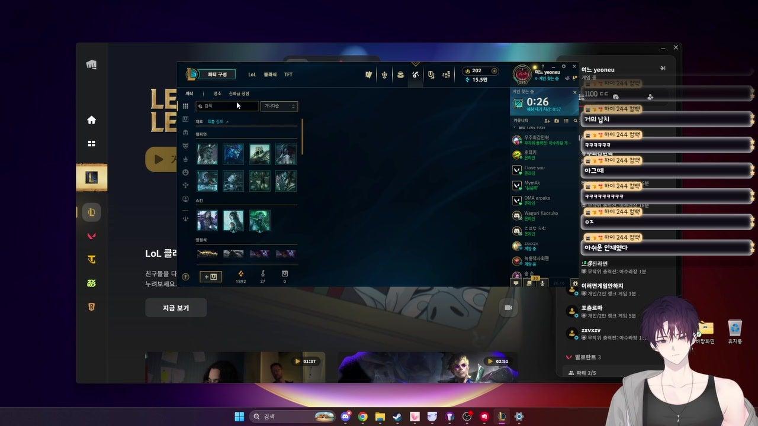758x426 pixels.
Task: Click the 파티 구성 party button
Action: click(x=217, y=75)
